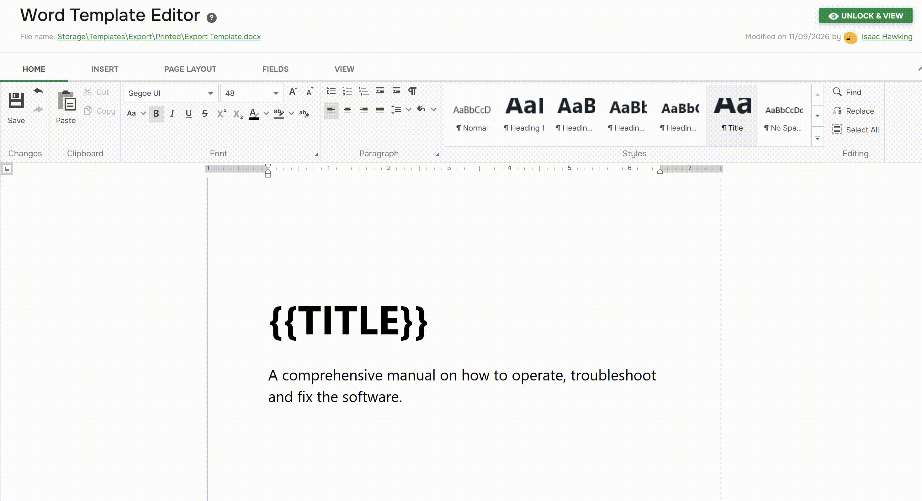The height and width of the screenshot is (501, 922).
Task: Toggle Underline formatting
Action: point(188,114)
